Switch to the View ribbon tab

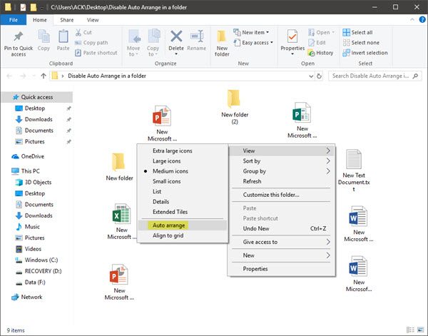click(93, 20)
